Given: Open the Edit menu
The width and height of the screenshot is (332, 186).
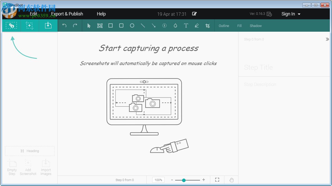Looking at the screenshot, I should coord(33,14).
